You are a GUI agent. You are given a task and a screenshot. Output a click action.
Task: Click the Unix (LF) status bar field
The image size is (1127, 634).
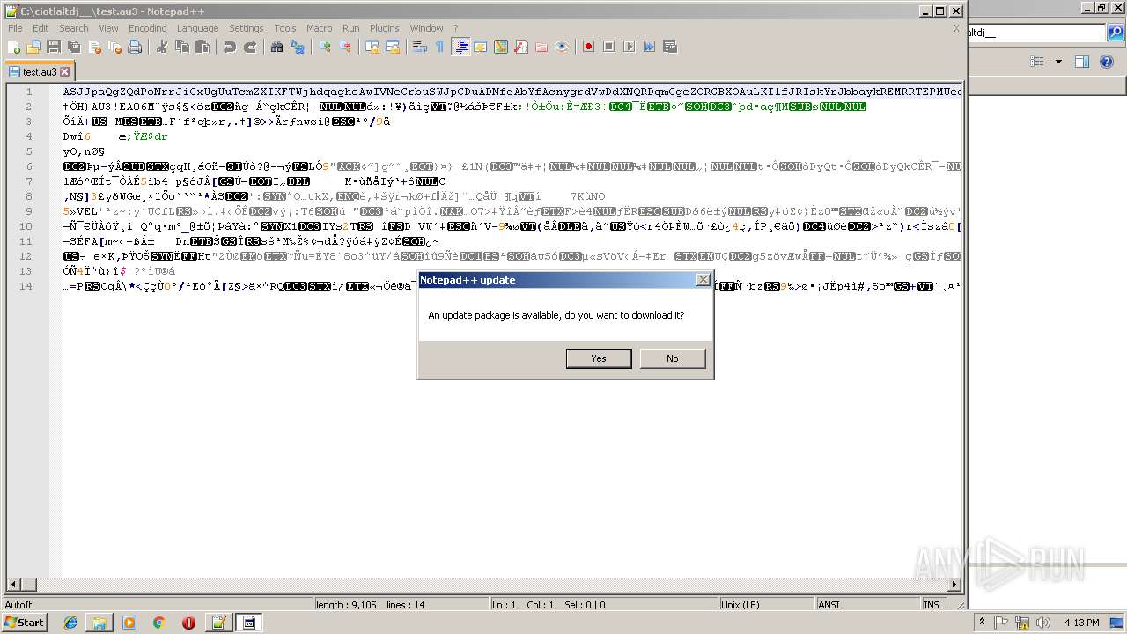point(766,605)
